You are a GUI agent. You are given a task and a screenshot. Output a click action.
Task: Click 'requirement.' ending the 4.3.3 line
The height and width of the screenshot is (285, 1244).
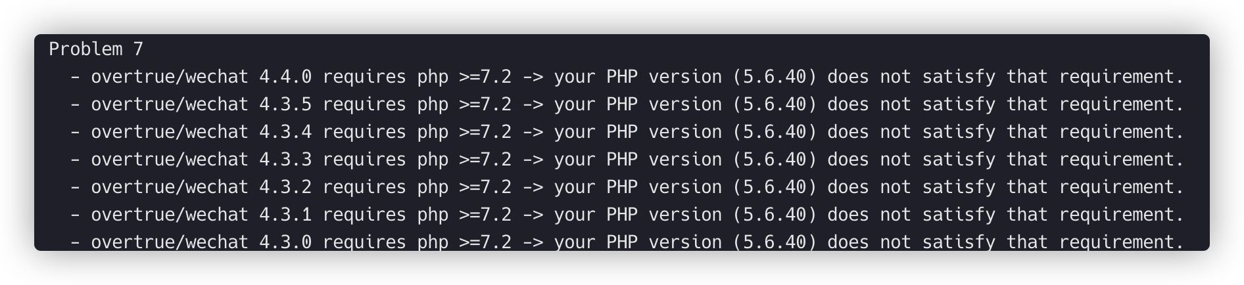click(1122, 160)
